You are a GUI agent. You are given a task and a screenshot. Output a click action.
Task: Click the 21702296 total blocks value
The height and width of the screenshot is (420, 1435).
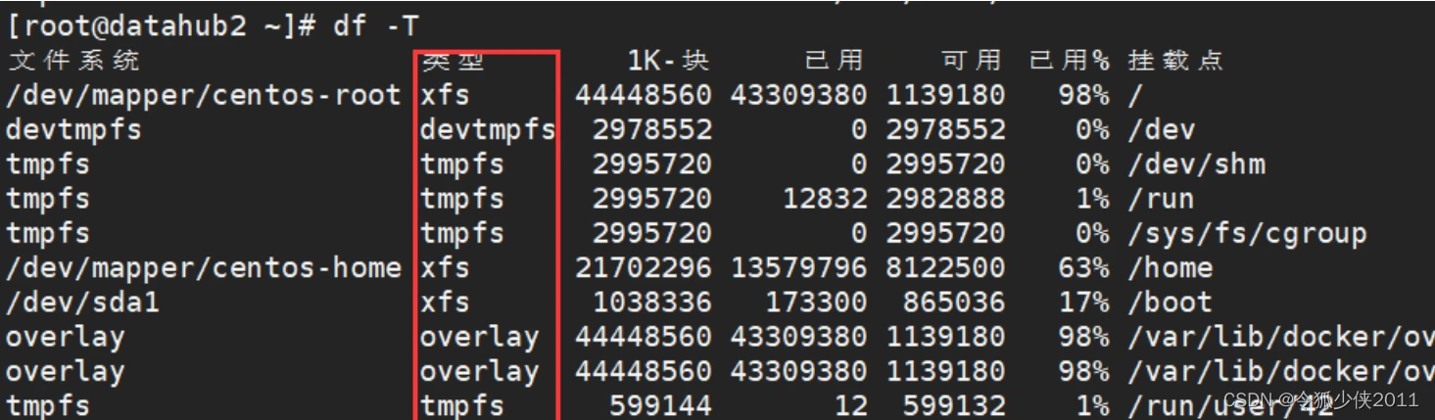[643, 267]
